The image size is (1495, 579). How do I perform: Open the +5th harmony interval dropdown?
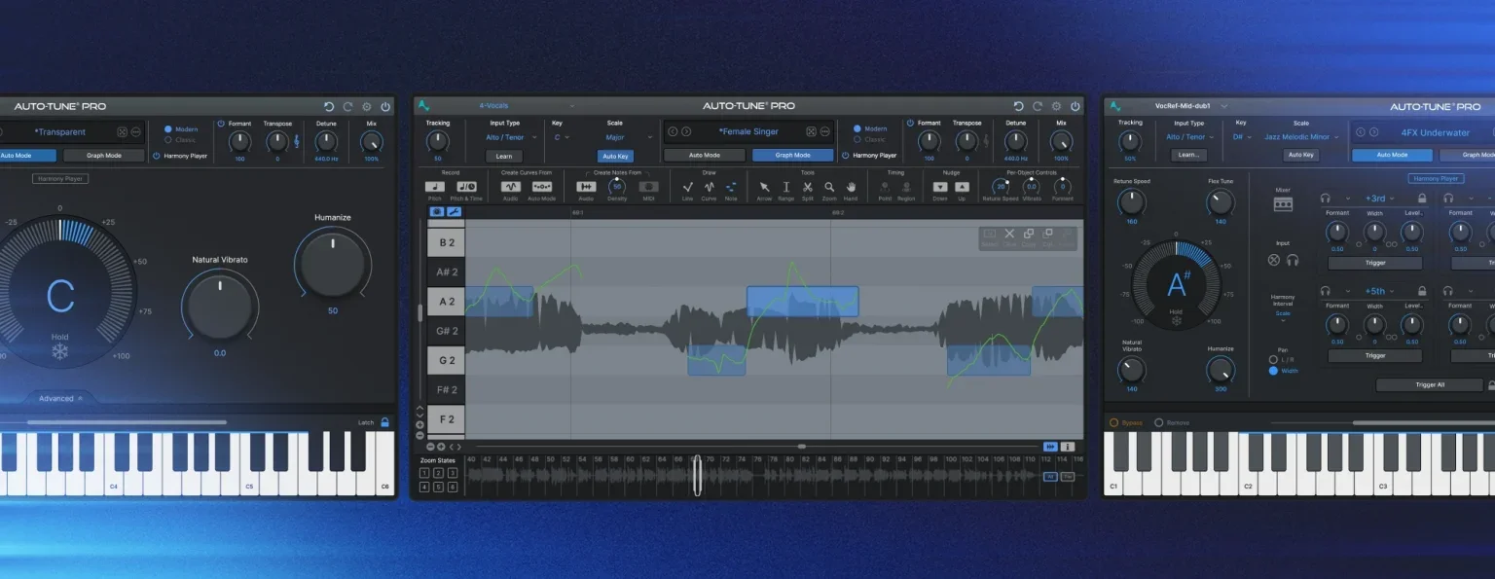click(1381, 291)
